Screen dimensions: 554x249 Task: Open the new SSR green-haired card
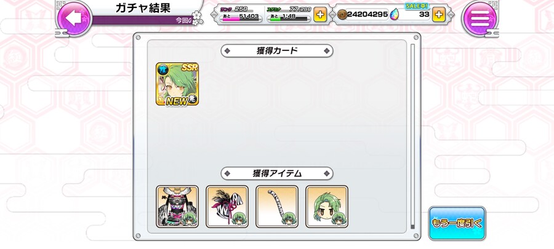pyautogui.click(x=177, y=84)
